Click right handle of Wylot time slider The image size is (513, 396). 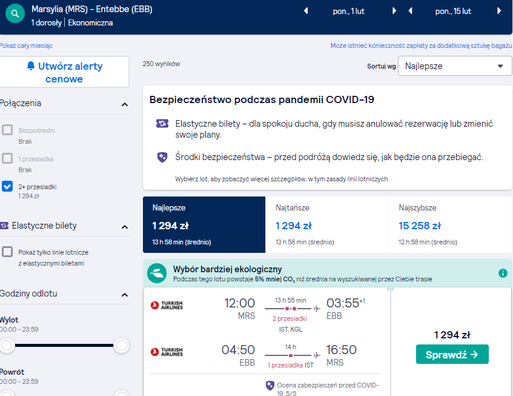click(121, 345)
